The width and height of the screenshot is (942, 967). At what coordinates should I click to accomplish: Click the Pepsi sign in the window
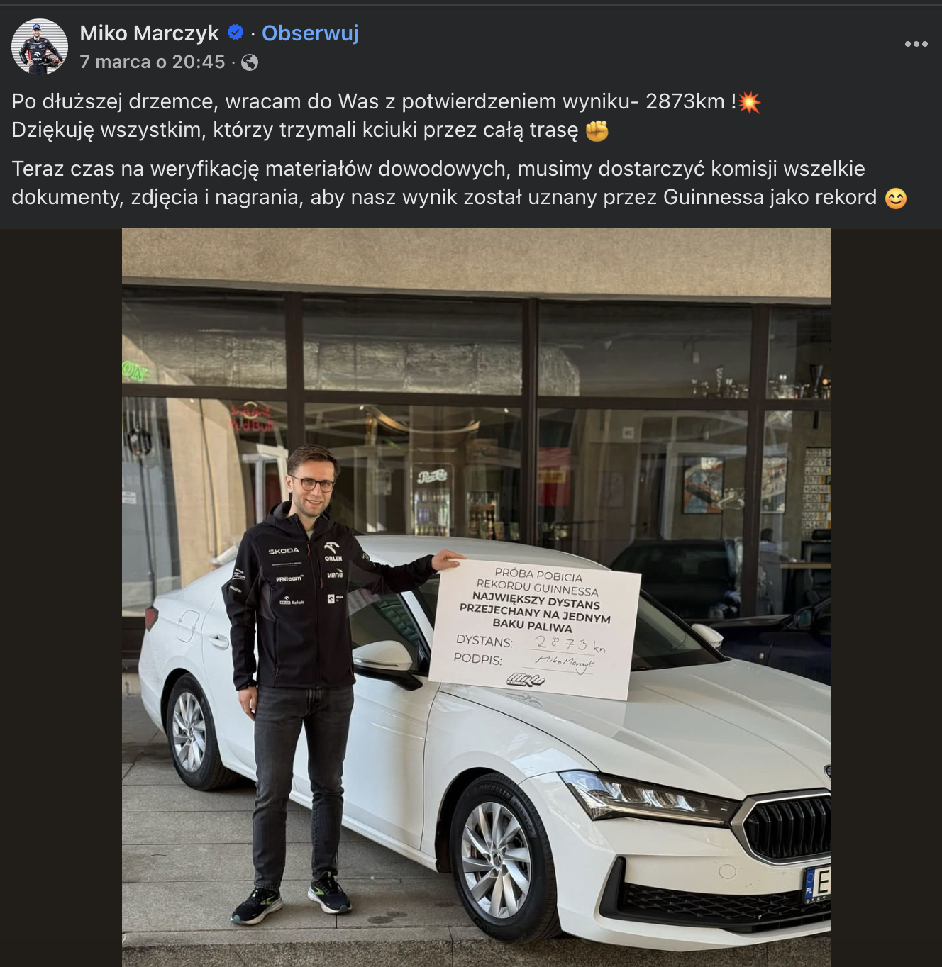point(431,476)
